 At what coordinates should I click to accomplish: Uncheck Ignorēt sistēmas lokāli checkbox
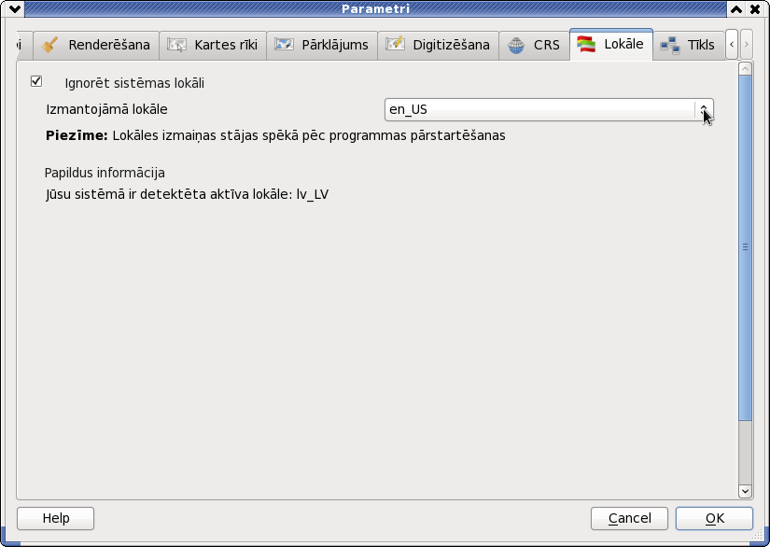pyautogui.click(x=36, y=81)
